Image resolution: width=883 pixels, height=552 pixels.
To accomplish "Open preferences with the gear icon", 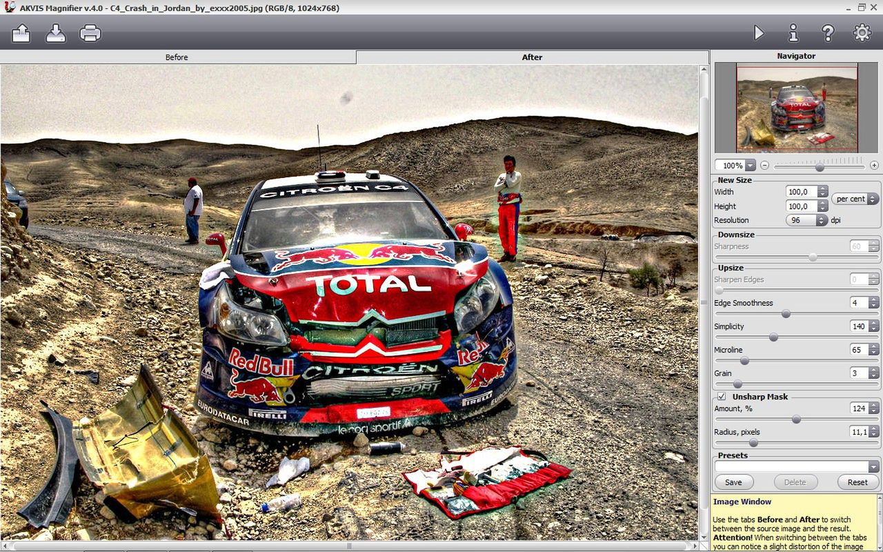I will click(x=862, y=32).
